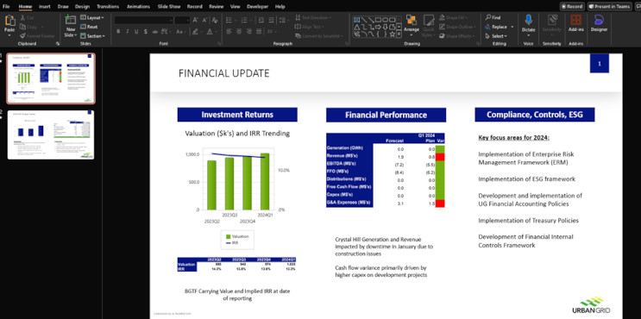Select the text box shape in the gallery
Screen dimensions: 641x319
pos(356,19)
